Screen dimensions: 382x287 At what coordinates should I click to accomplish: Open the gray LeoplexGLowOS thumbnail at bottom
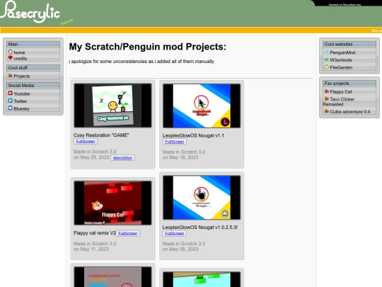(112, 277)
